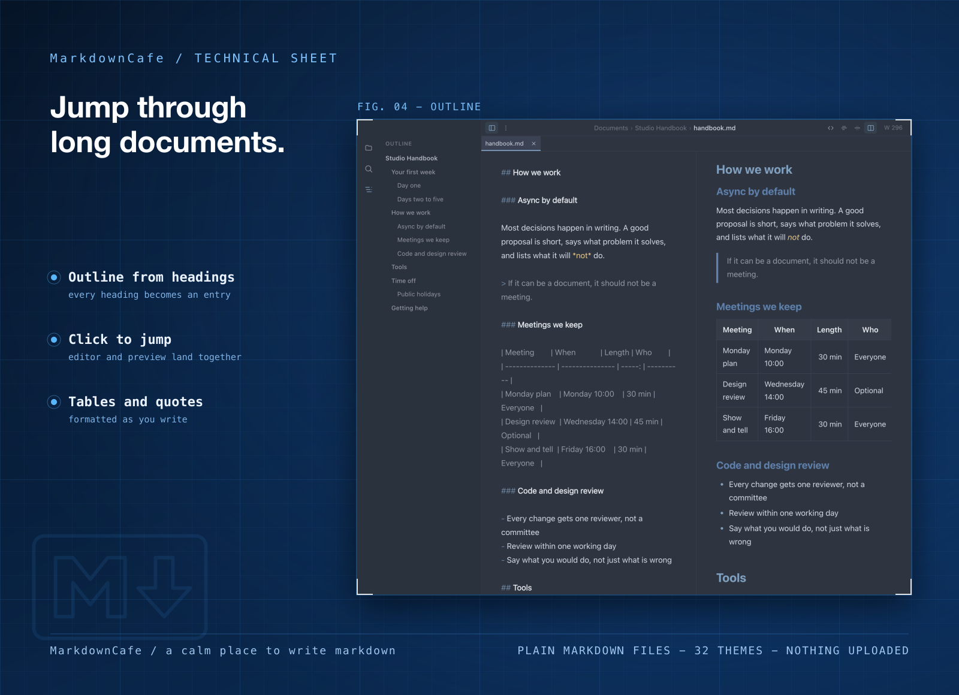The width and height of the screenshot is (959, 695).
Task: Jump to Tools outline entry
Action: pos(399,267)
